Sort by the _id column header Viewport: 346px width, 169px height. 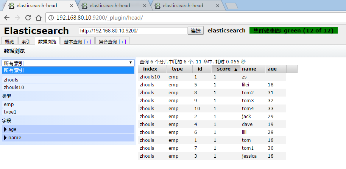point(202,69)
